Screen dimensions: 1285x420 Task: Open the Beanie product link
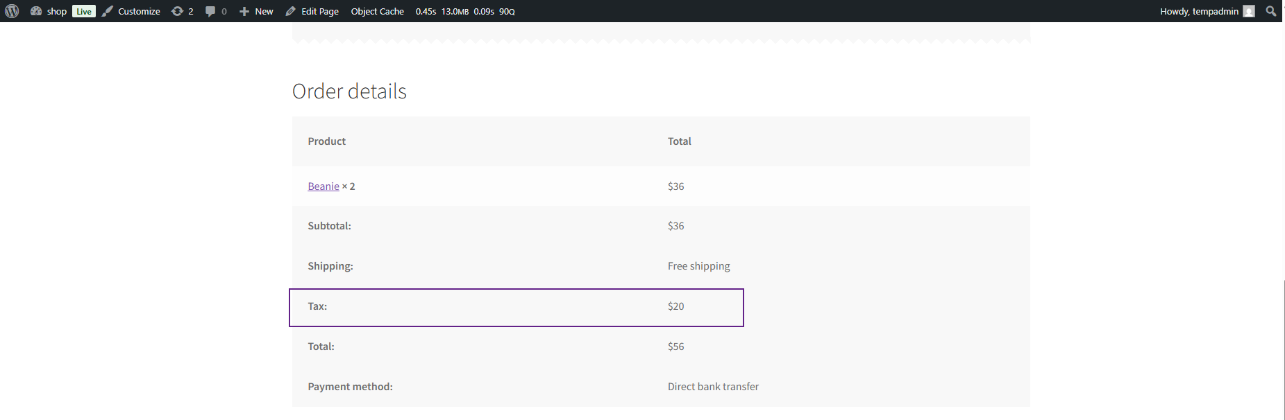tap(324, 186)
